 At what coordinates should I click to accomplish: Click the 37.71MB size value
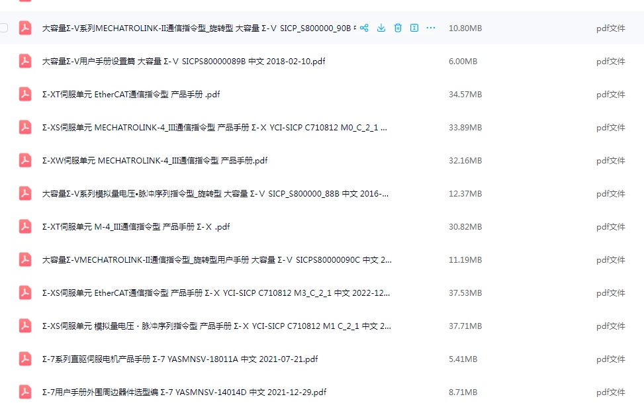tap(465, 326)
